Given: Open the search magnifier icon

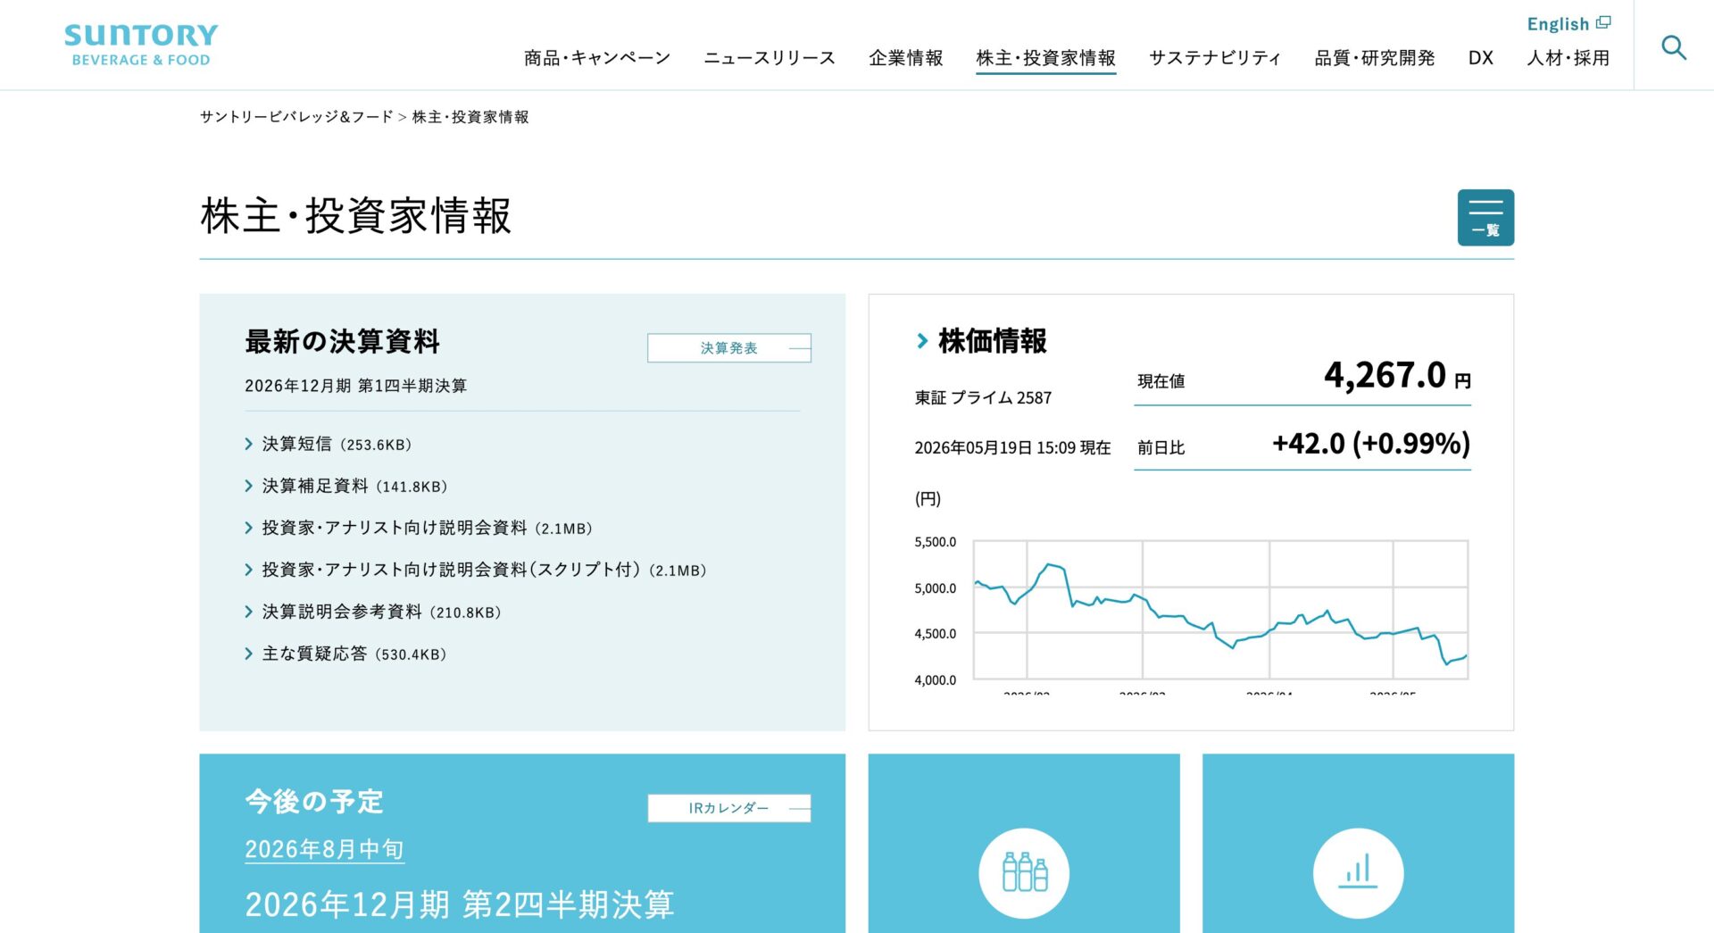Looking at the screenshot, I should click(1674, 46).
